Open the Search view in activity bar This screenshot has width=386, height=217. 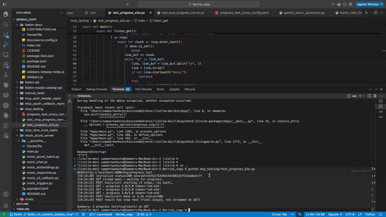[x=6, y=24]
